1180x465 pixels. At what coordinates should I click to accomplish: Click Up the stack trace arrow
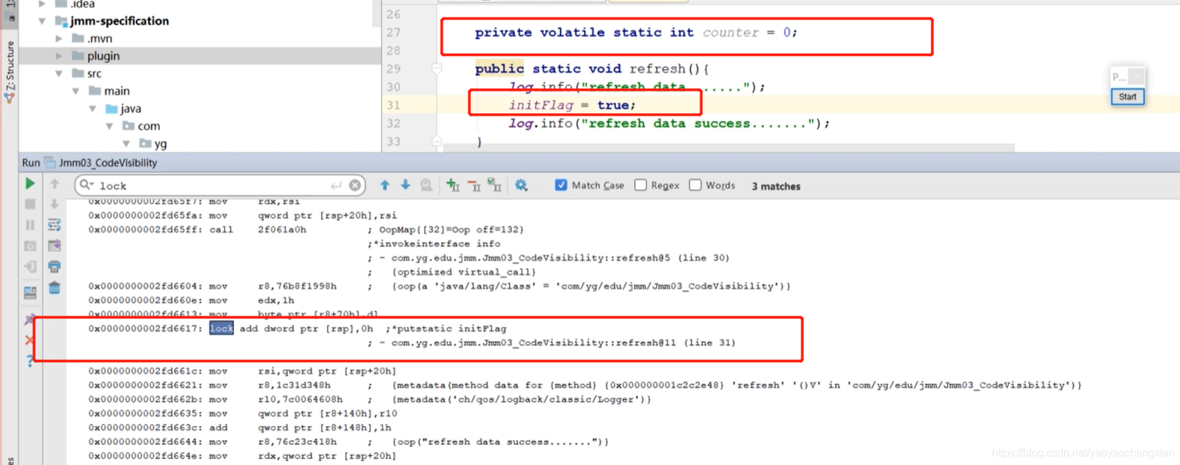point(55,184)
